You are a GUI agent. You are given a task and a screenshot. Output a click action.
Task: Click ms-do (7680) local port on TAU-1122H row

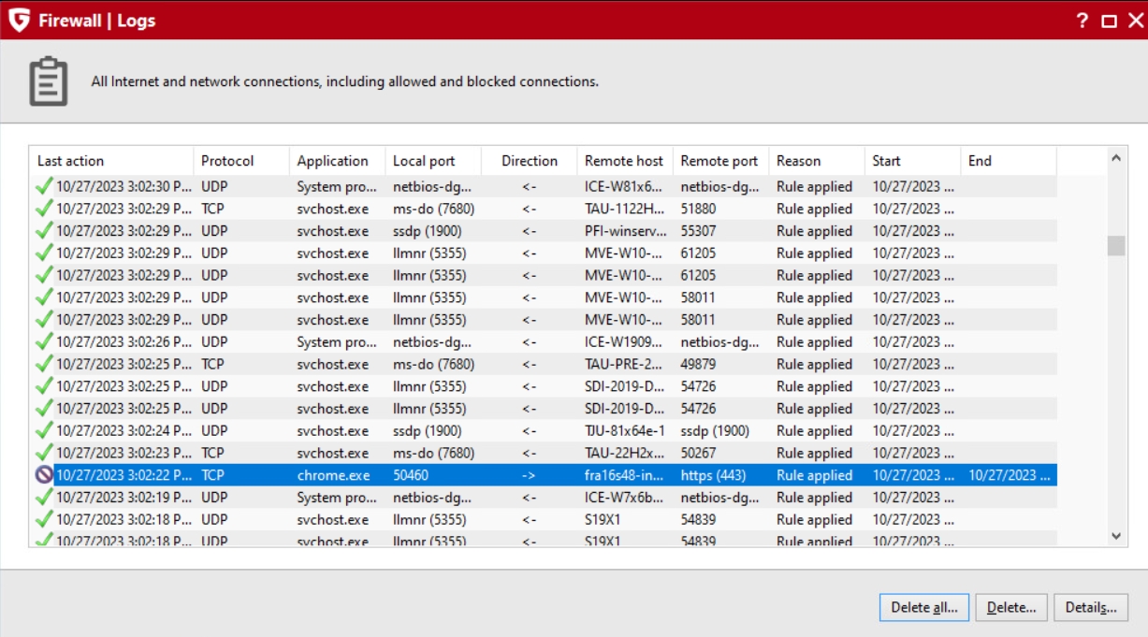tap(433, 209)
